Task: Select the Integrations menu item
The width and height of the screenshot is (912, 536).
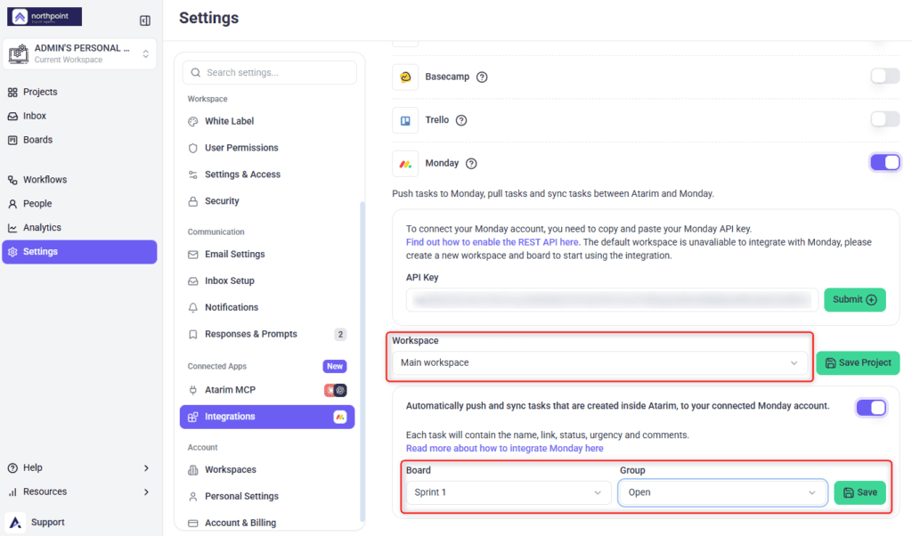Action: pos(267,417)
